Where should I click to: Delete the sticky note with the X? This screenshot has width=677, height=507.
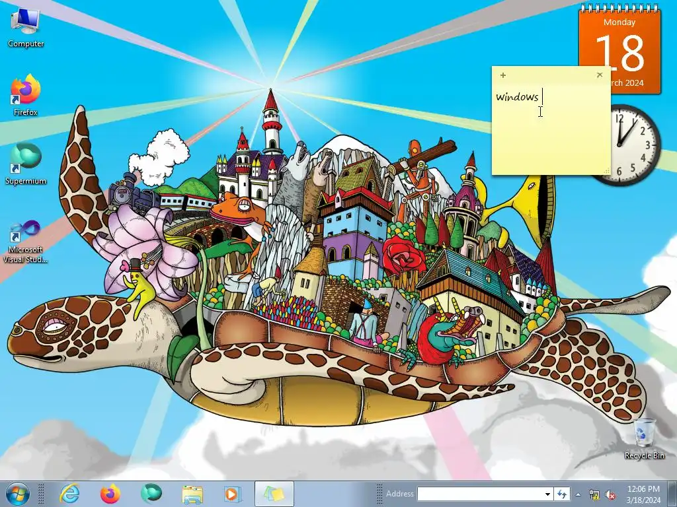click(x=599, y=75)
